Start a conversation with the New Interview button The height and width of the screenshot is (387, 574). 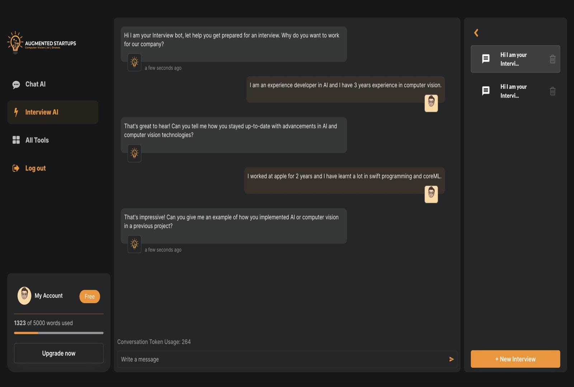pyautogui.click(x=515, y=359)
